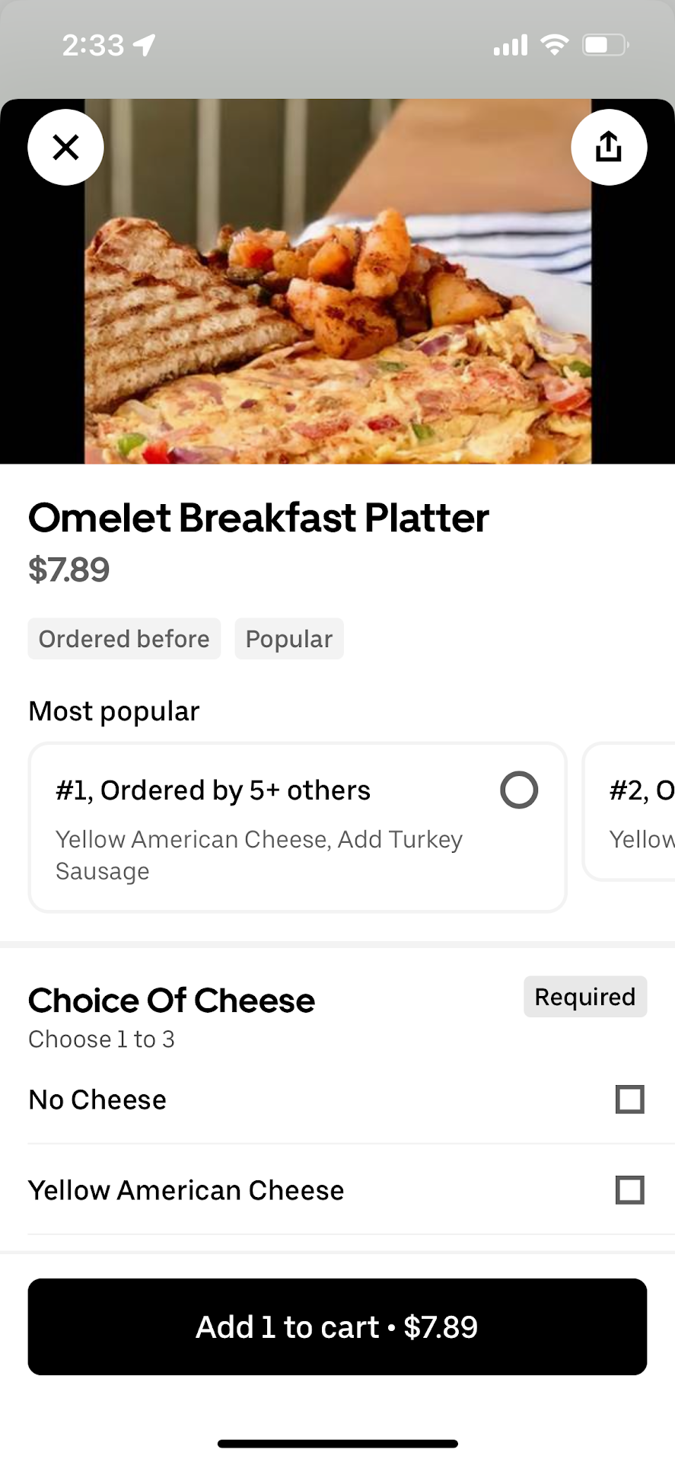
Task: Tap the Wi-Fi icon in status bar
Action: pyautogui.click(x=555, y=45)
